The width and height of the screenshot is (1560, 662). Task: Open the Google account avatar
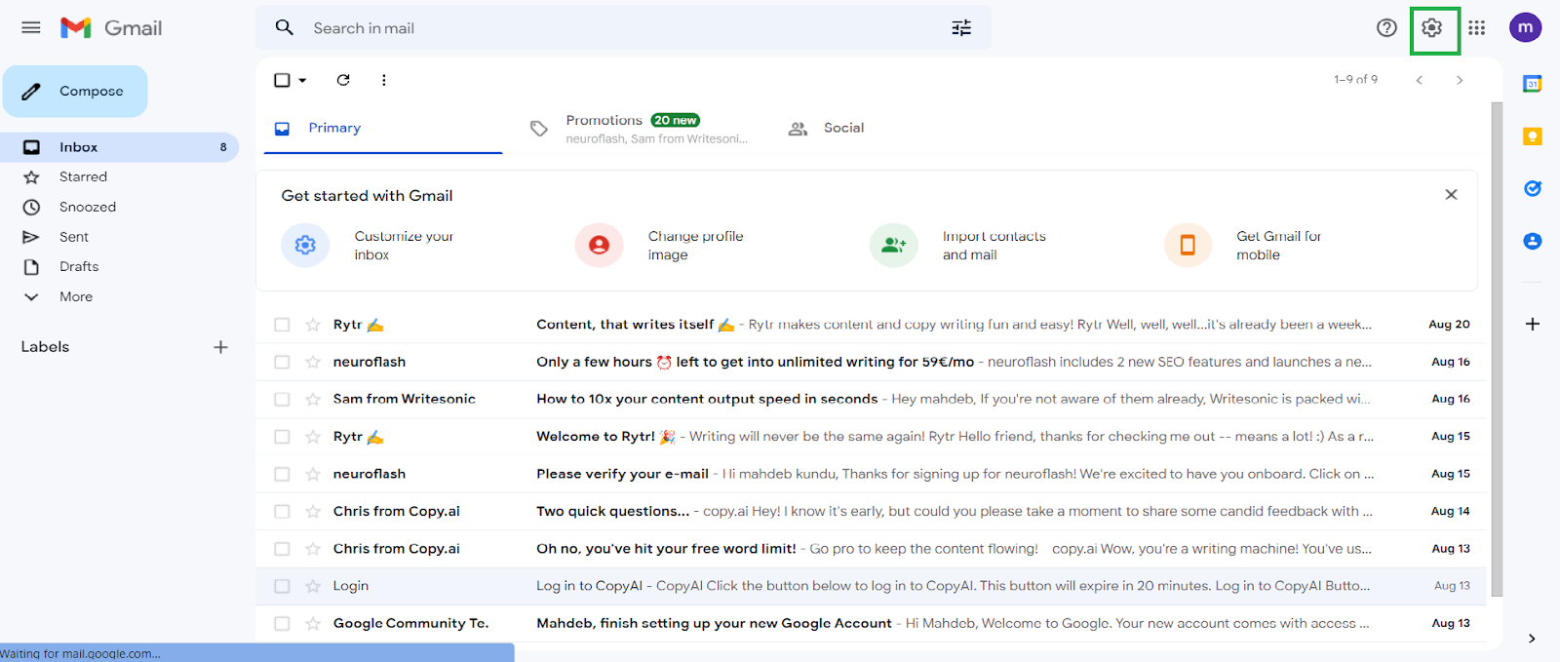1525,27
